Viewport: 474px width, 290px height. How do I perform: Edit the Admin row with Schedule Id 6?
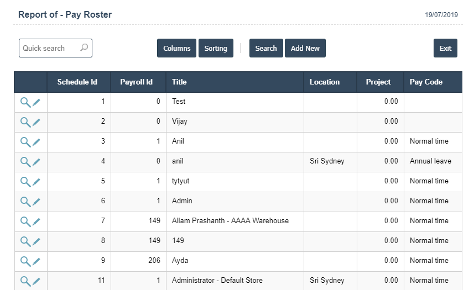(x=37, y=201)
